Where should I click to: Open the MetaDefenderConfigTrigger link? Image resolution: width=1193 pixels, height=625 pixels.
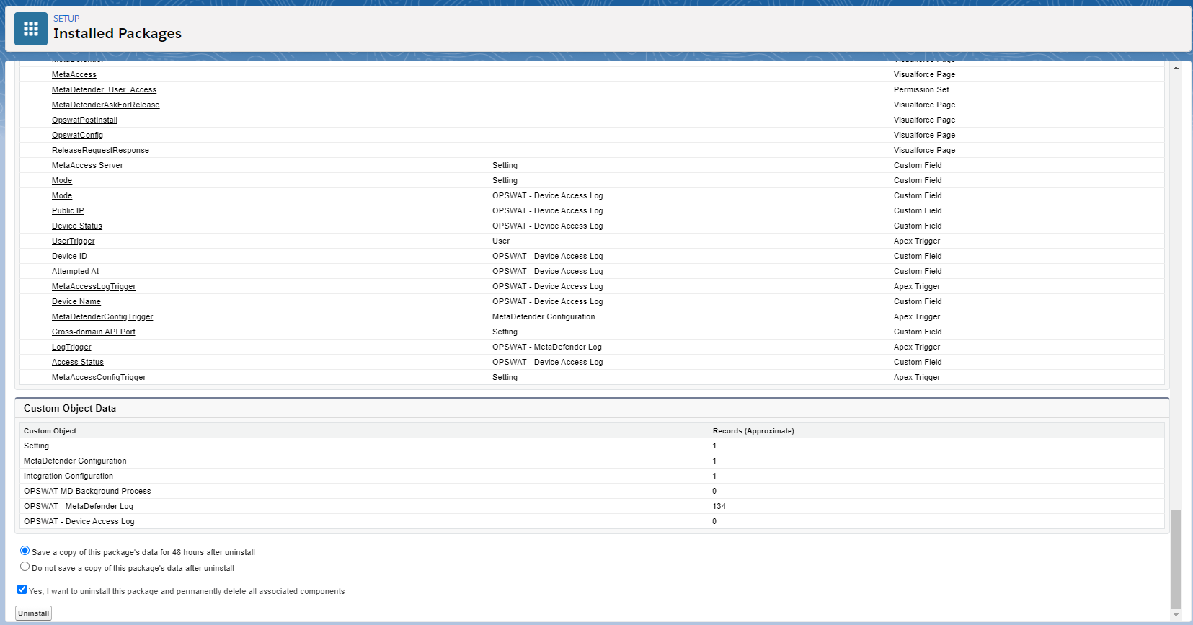coord(102,317)
